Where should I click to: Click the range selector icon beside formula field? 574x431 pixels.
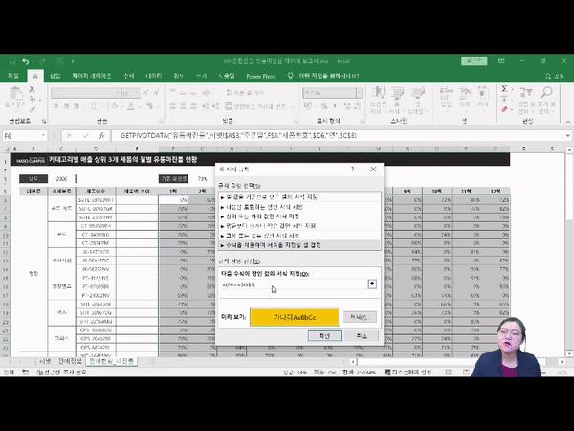[371, 284]
